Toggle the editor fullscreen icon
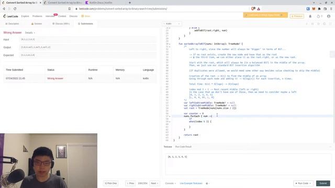 (x=330, y=23)
